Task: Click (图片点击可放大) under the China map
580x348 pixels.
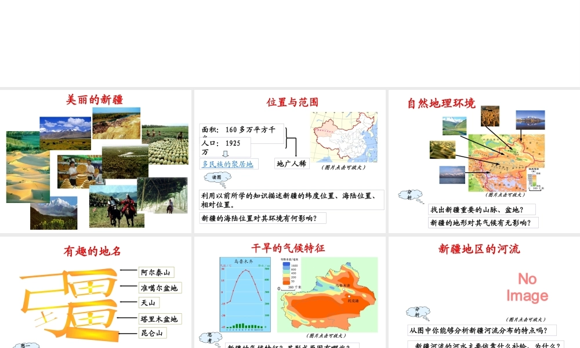Action: [343, 167]
